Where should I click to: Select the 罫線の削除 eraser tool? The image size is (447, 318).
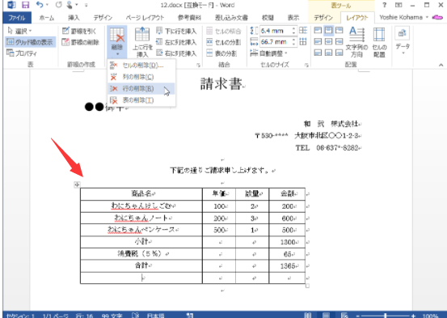pyautogui.click(x=81, y=42)
